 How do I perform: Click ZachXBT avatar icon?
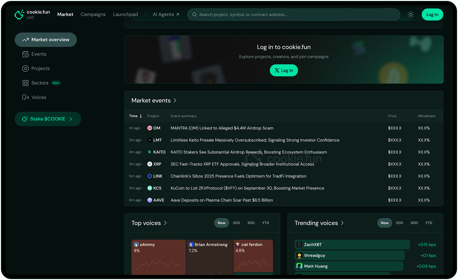[x=299, y=245]
